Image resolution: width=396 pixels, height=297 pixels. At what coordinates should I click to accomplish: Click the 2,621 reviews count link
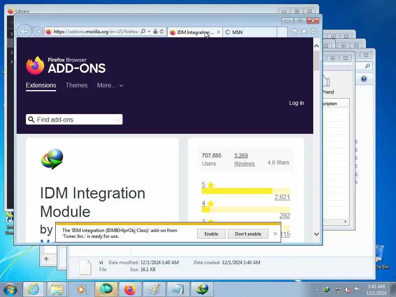[282, 197]
